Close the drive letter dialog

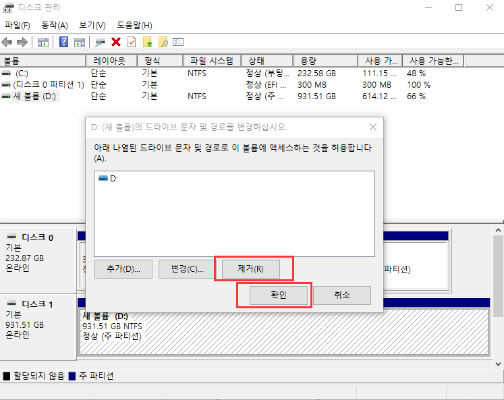pos(373,127)
